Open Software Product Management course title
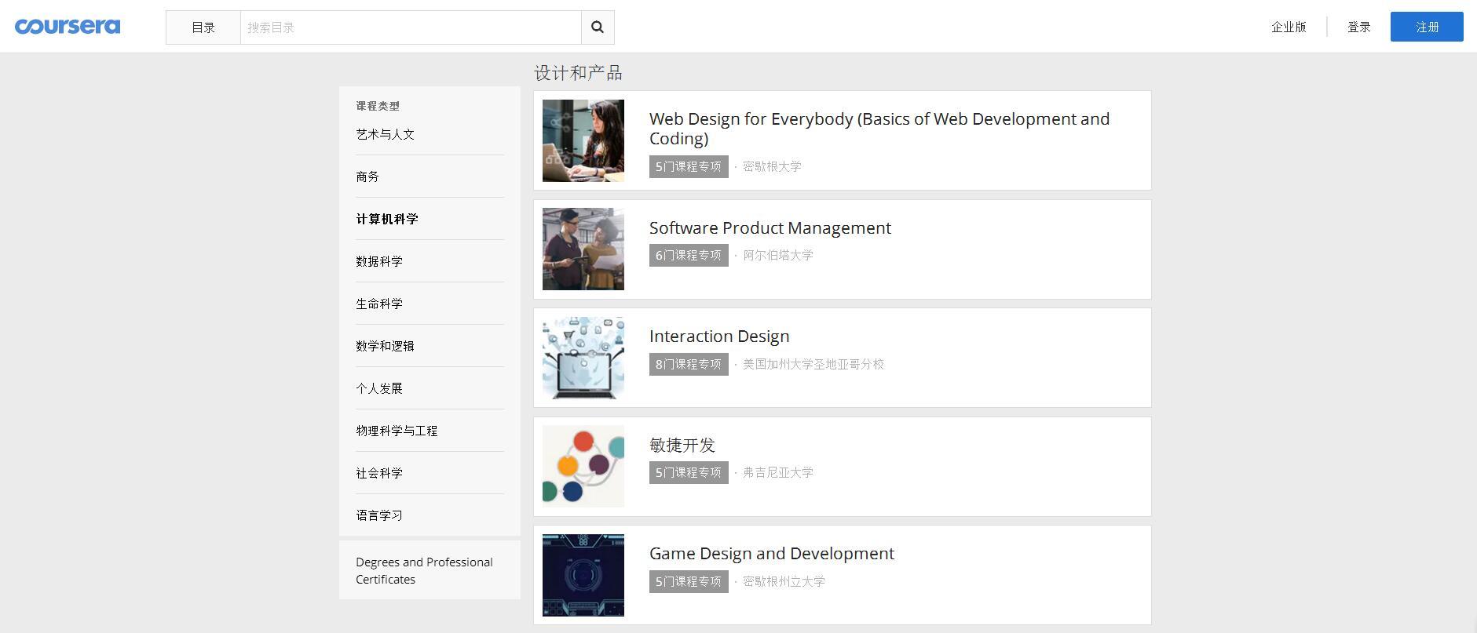The width and height of the screenshot is (1477, 633). pyautogui.click(x=770, y=227)
